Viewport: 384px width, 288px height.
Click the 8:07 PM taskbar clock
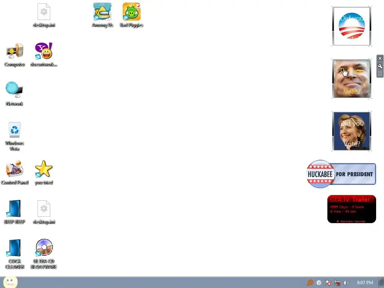coord(365,283)
